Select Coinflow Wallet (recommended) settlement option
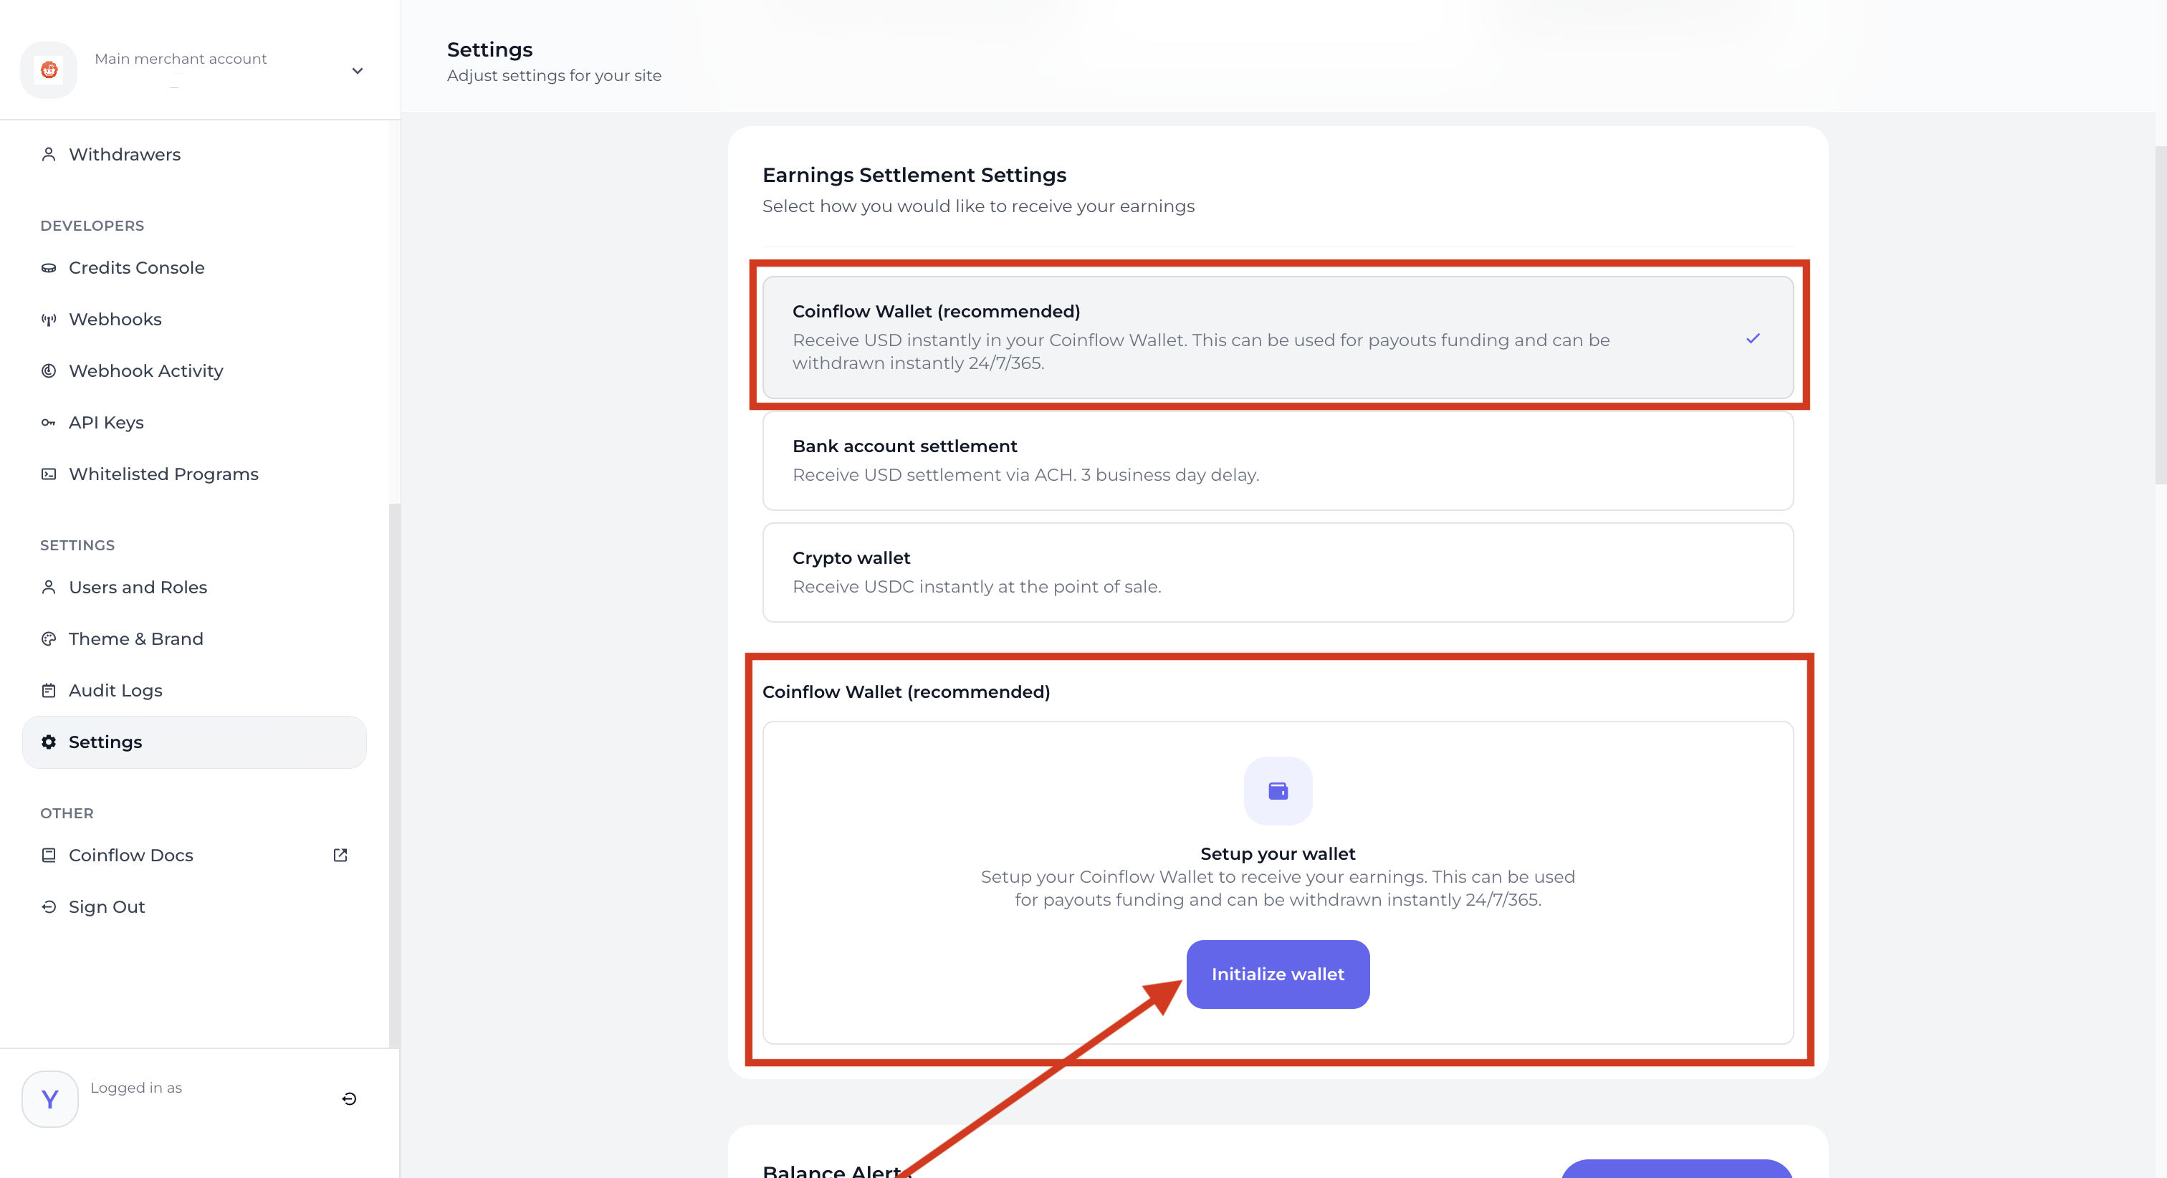 1277,337
